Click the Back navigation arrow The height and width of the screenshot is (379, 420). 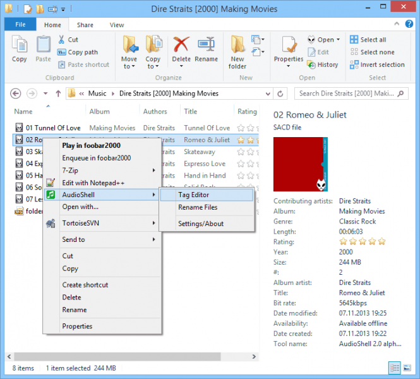[16, 93]
